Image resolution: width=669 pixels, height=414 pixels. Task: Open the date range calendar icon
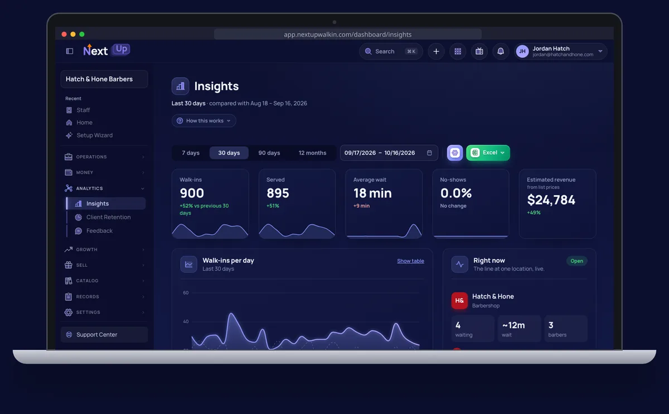tap(429, 153)
